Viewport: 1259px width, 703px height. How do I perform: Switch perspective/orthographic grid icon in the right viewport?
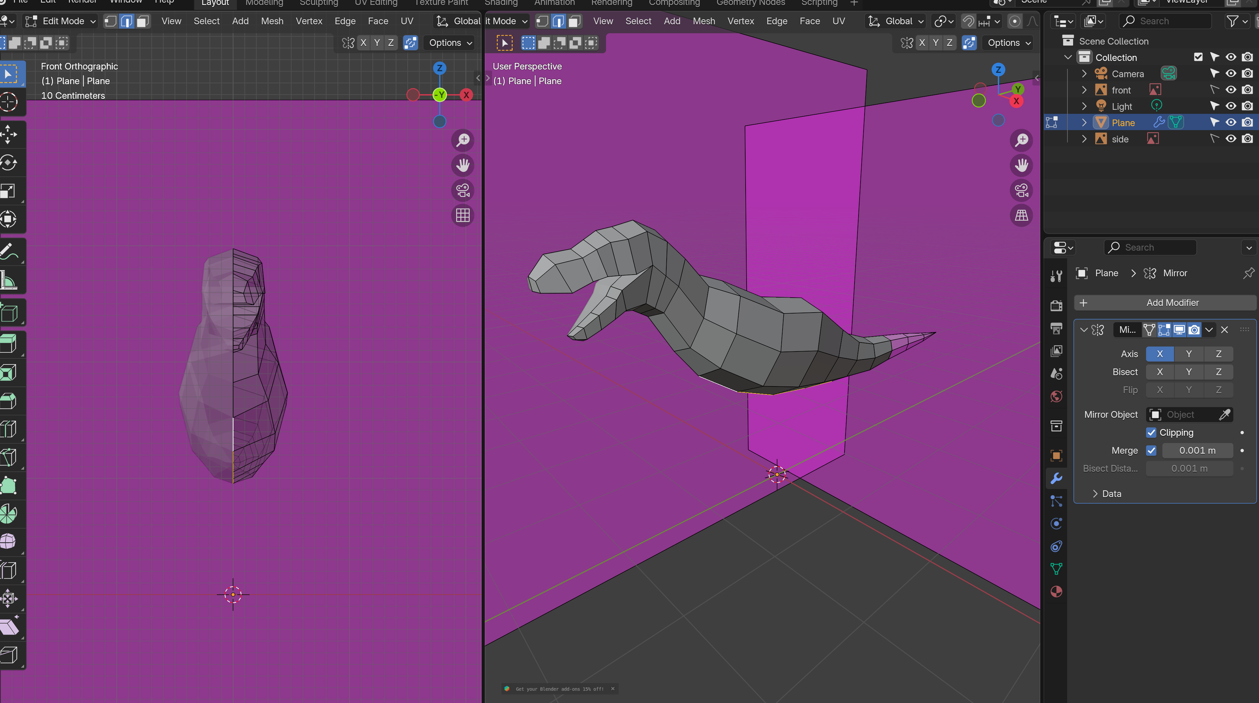click(x=1021, y=215)
